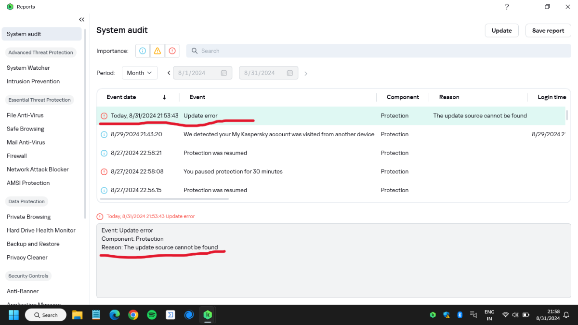This screenshot has width=578, height=325.
Task: Go to the previous period arrow
Action: click(x=169, y=73)
